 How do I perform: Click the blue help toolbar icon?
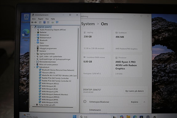[x=45, y=22]
